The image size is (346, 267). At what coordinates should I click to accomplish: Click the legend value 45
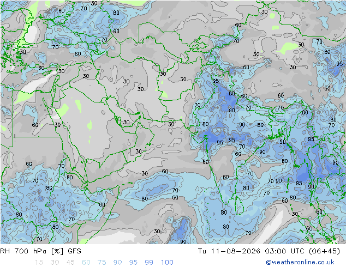70,263
